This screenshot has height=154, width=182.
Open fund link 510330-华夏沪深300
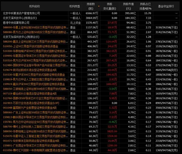click(34, 75)
